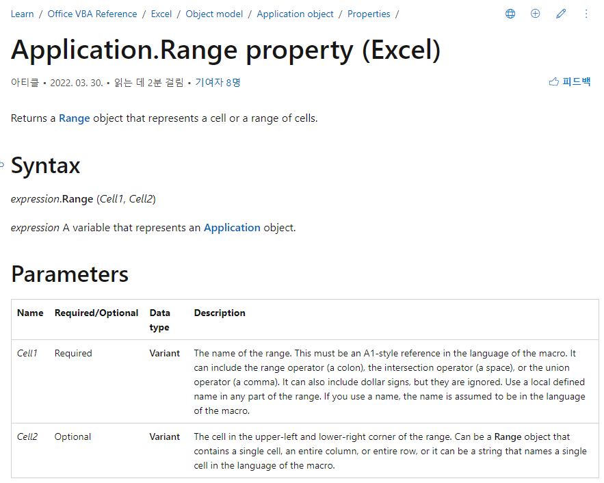
Task: Add this page to a collection
Action: pos(536,13)
